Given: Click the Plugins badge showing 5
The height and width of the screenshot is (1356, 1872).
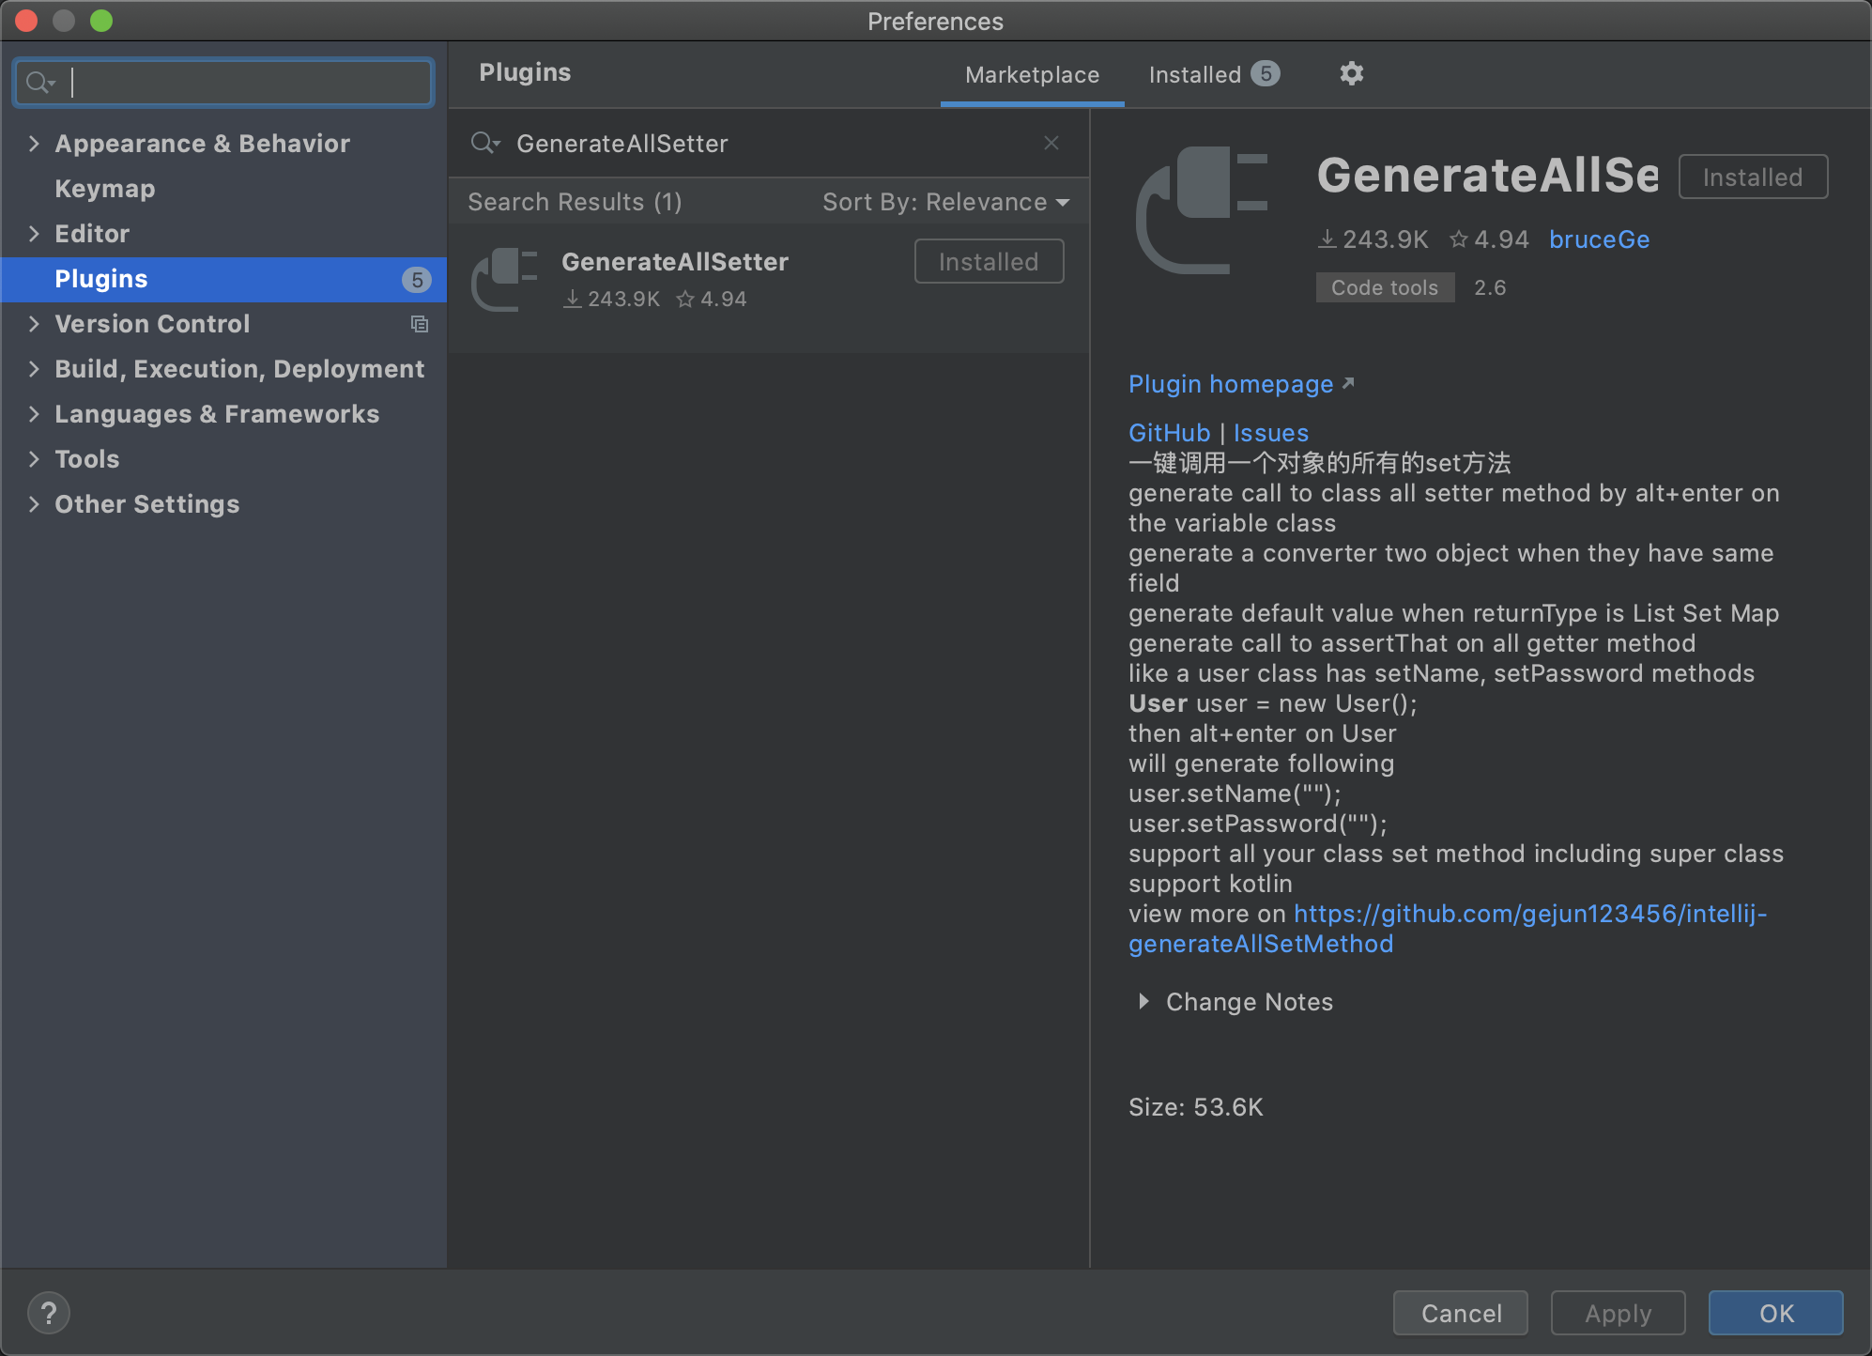Looking at the screenshot, I should (x=417, y=279).
